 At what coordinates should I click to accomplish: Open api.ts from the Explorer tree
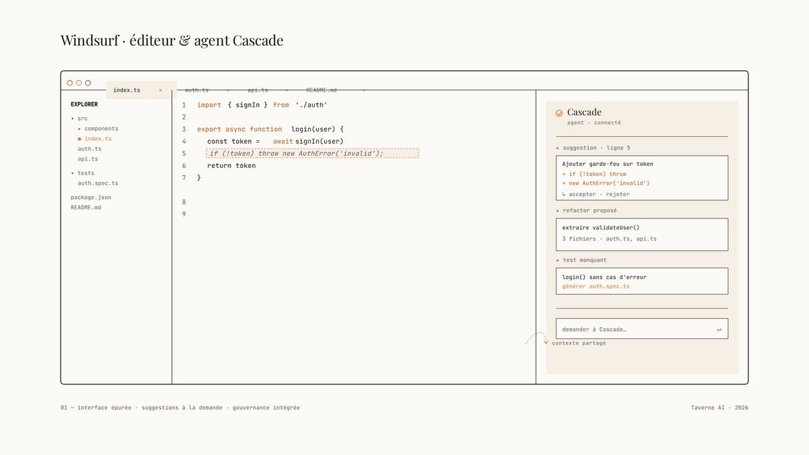[x=88, y=159]
